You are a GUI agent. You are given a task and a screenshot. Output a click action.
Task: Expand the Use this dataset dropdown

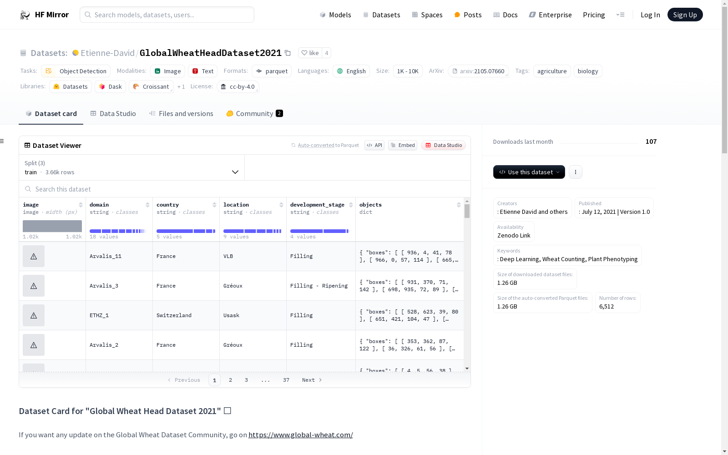point(529,172)
